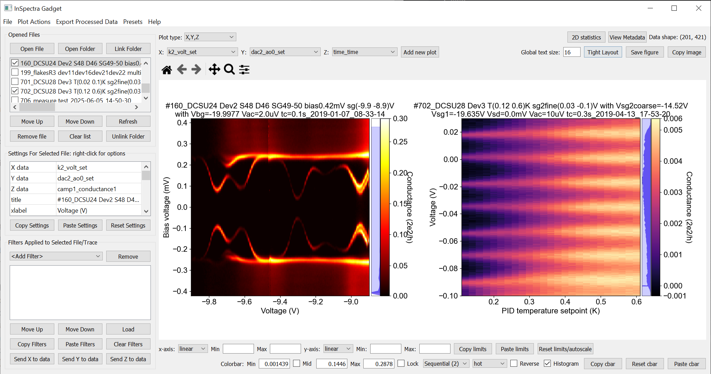Viewport: 711px width, 374px height.
Task: Check the 199_flakesR3 file checkbox
Action: [x=15, y=72]
